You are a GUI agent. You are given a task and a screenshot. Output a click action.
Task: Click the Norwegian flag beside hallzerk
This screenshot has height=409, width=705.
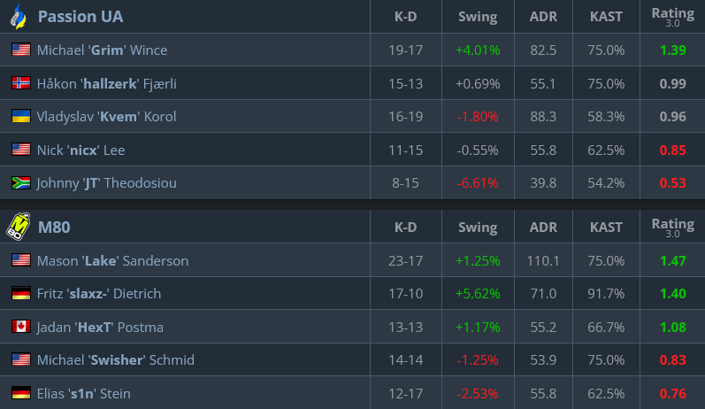click(x=21, y=83)
